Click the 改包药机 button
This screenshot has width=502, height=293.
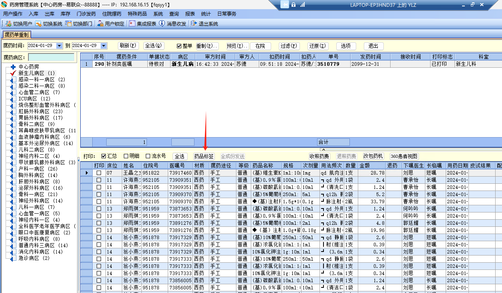point(373,156)
